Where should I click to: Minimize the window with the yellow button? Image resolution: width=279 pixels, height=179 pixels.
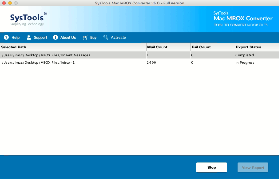click(10, 3)
